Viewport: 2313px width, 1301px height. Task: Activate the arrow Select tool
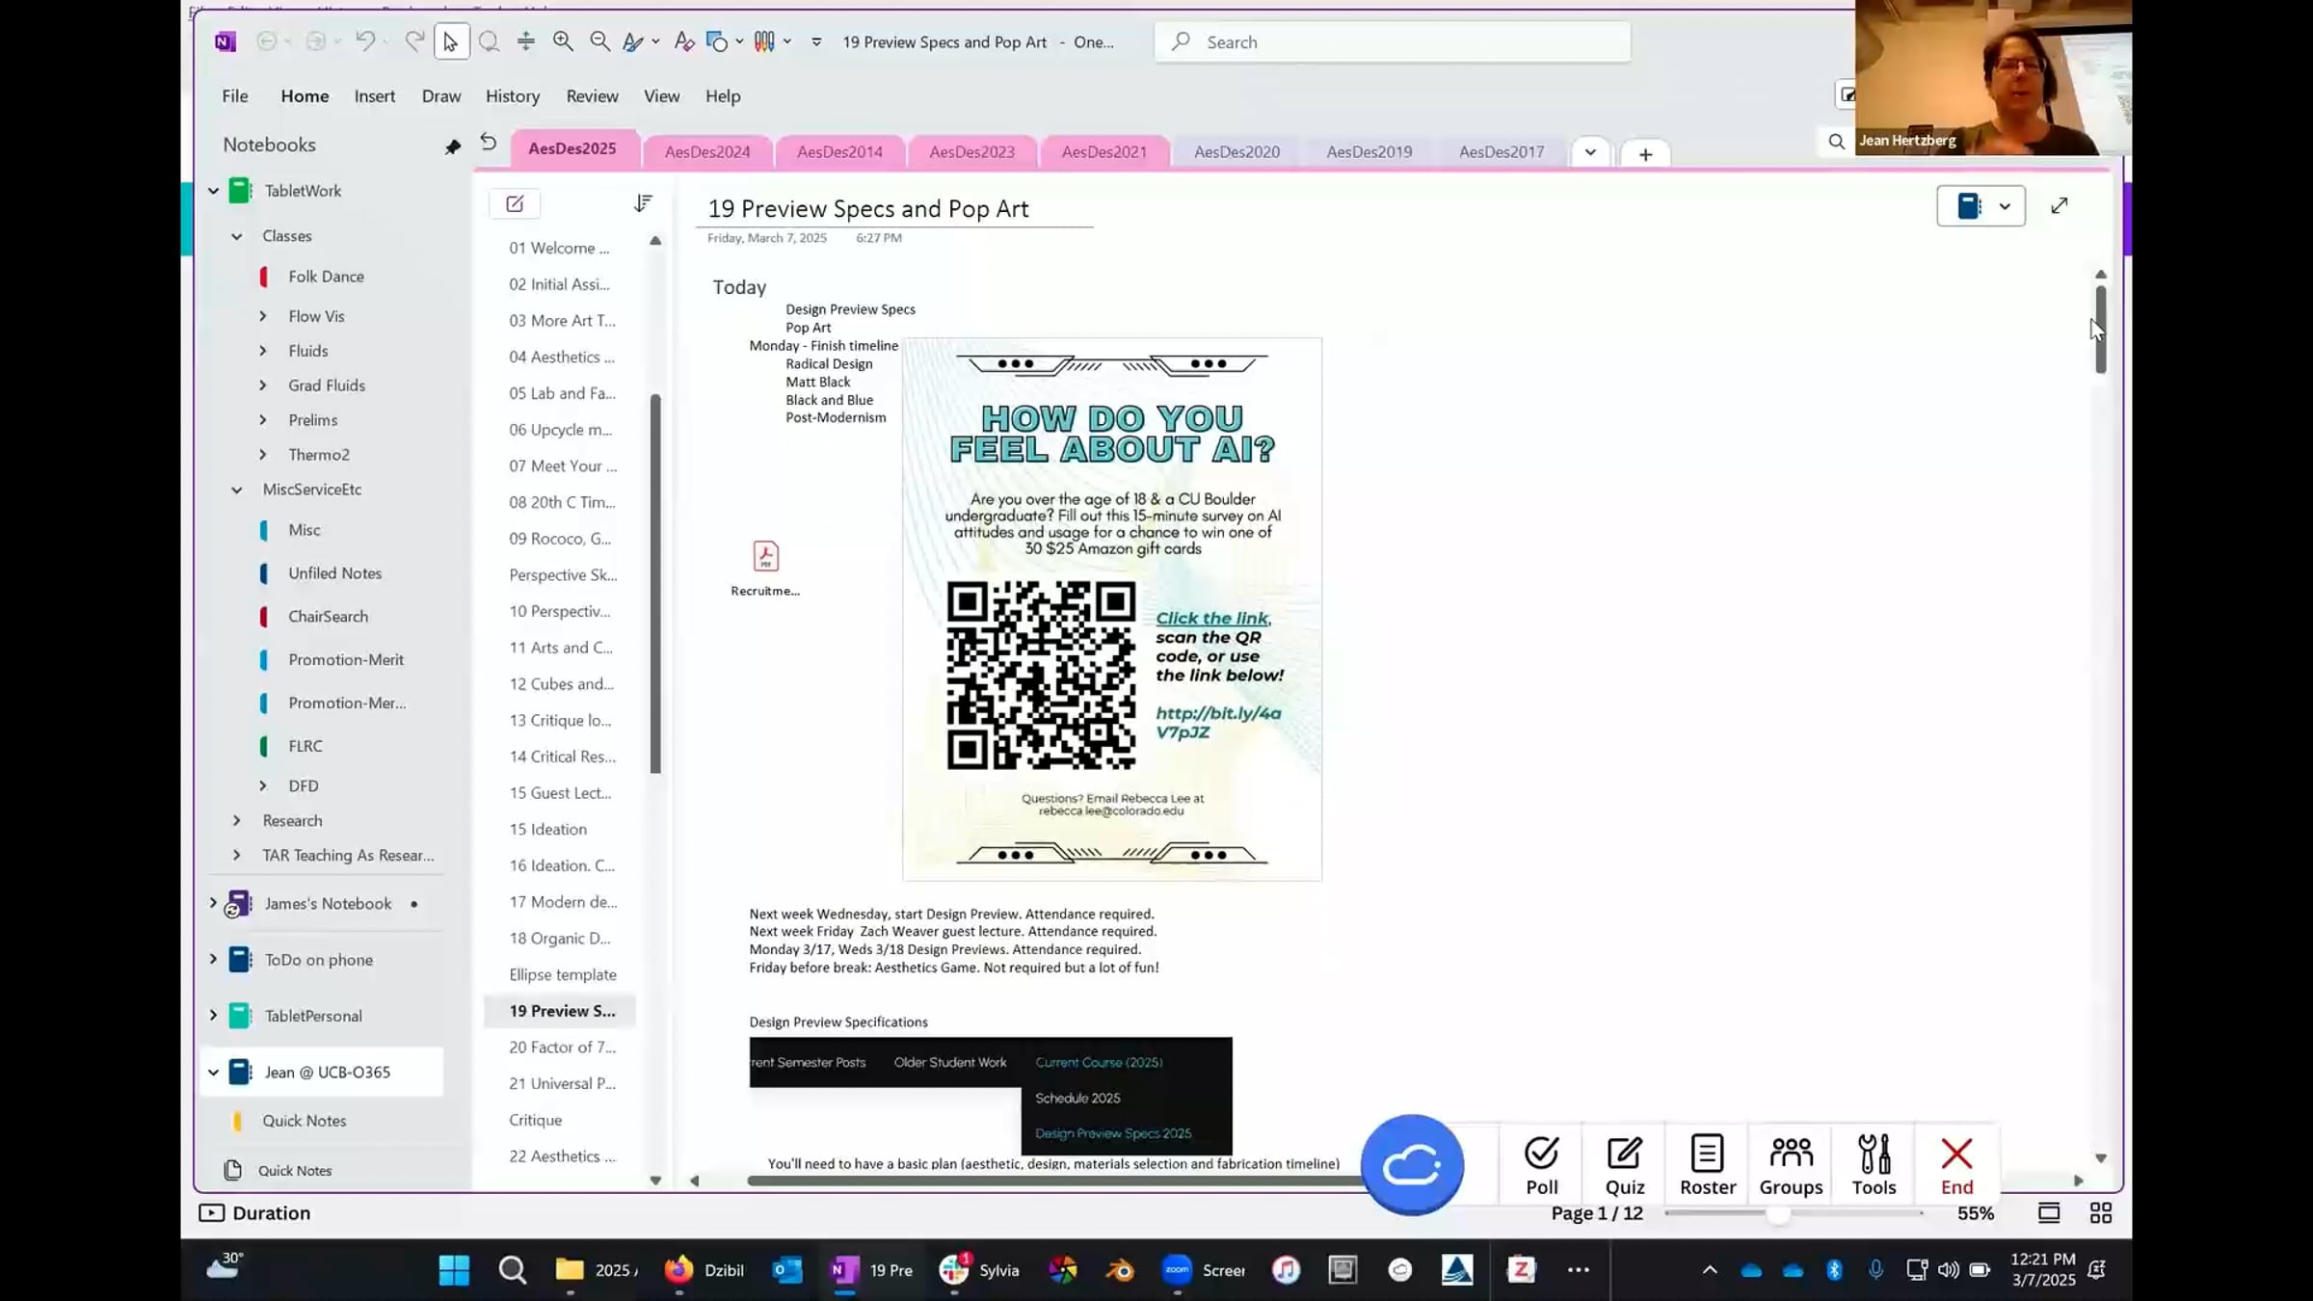click(x=451, y=41)
